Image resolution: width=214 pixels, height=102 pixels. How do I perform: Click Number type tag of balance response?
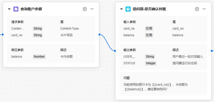(39, 57)
